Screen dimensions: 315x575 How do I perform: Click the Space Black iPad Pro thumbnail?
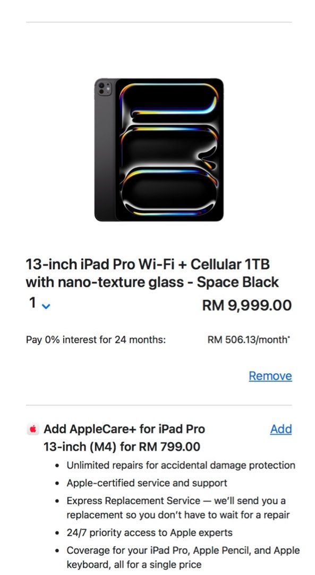tap(157, 151)
